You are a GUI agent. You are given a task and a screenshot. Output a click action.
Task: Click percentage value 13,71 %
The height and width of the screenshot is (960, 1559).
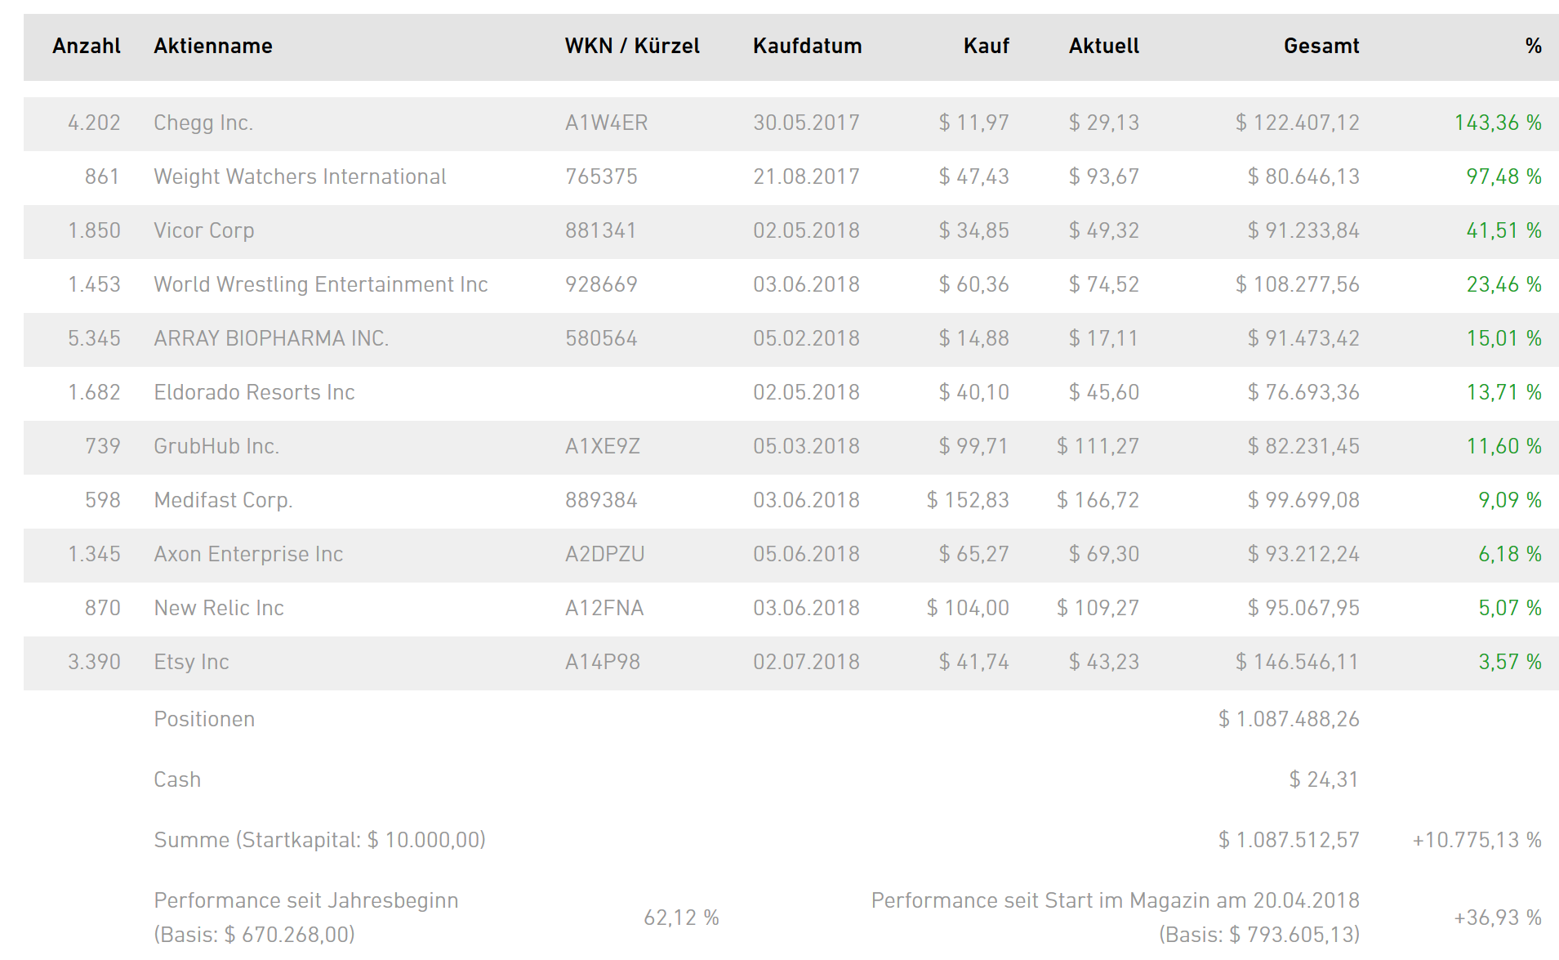[x=1503, y=392]
